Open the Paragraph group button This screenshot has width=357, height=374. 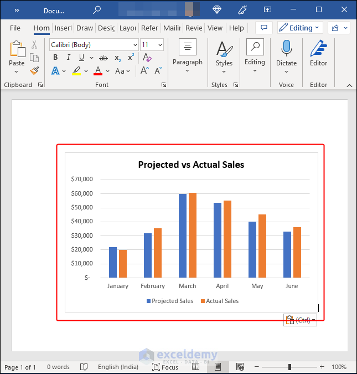(188, 55)
